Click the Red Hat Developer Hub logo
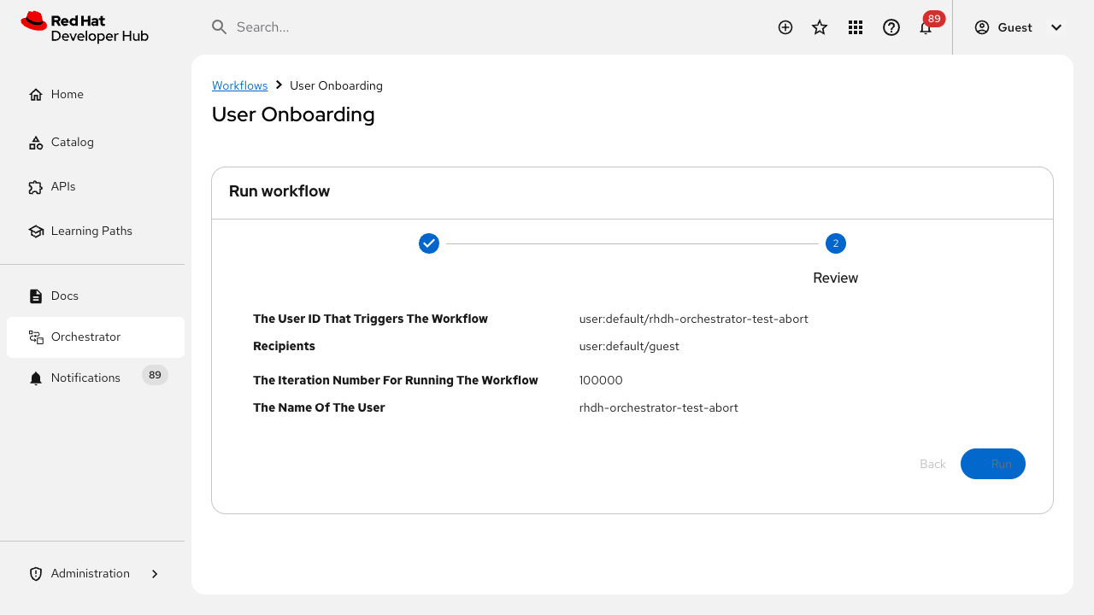The width and height of the screenshot is (1094, 615). [85, 27]
